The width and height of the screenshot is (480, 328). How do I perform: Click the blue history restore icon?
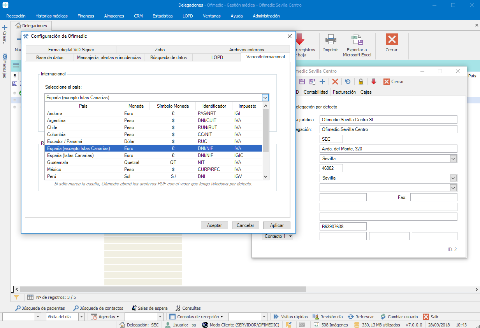(348, 82)
